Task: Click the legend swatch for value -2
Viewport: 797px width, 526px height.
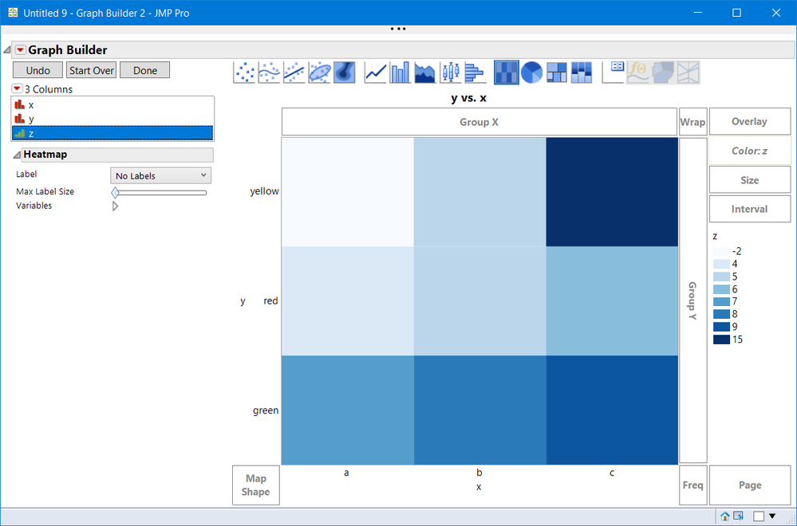Action: coord(721,251)
